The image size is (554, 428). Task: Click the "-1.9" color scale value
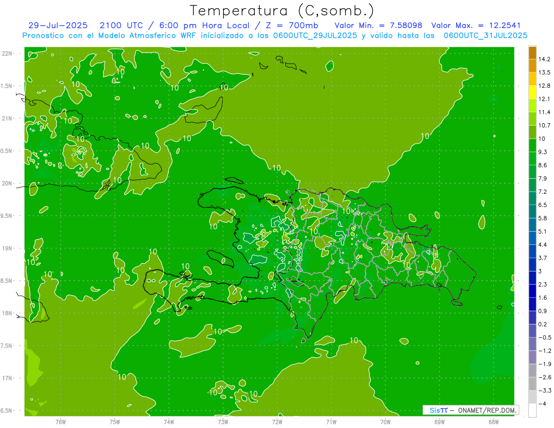544,364
